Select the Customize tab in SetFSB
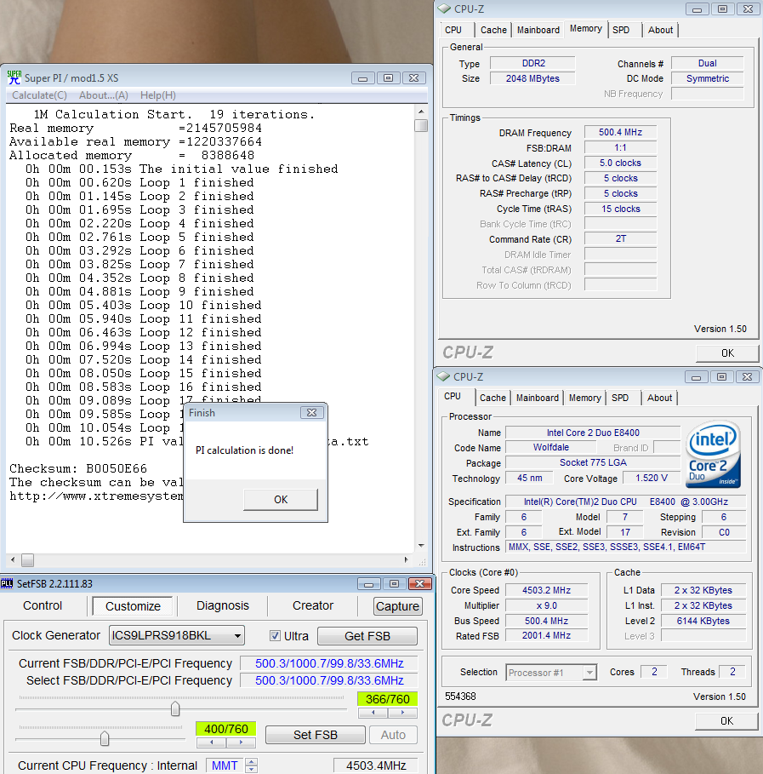 coord(133,606)
